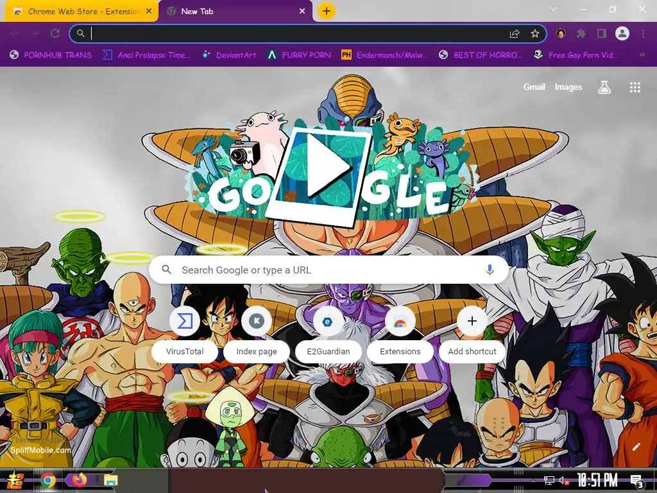
Task: Open the VirusTotal shortcut
Action: click(x=185, y=335)
